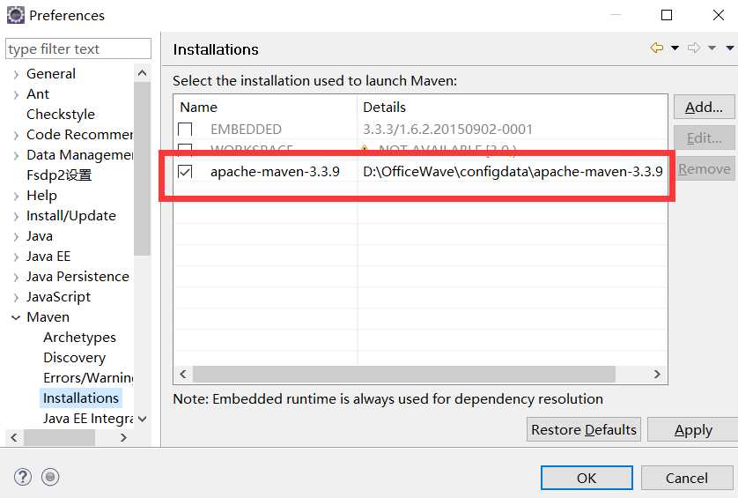Open the forward history dropdown arrow
The height and width of the screenshot is (498, 738).
click(x=712, y=48)
